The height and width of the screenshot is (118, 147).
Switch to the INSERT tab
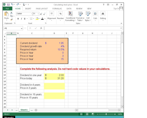[28, 9]
